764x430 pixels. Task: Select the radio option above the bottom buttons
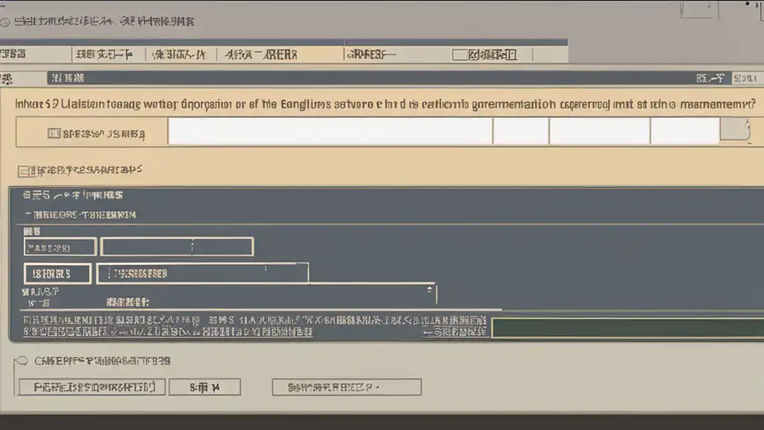coord(22,361)
